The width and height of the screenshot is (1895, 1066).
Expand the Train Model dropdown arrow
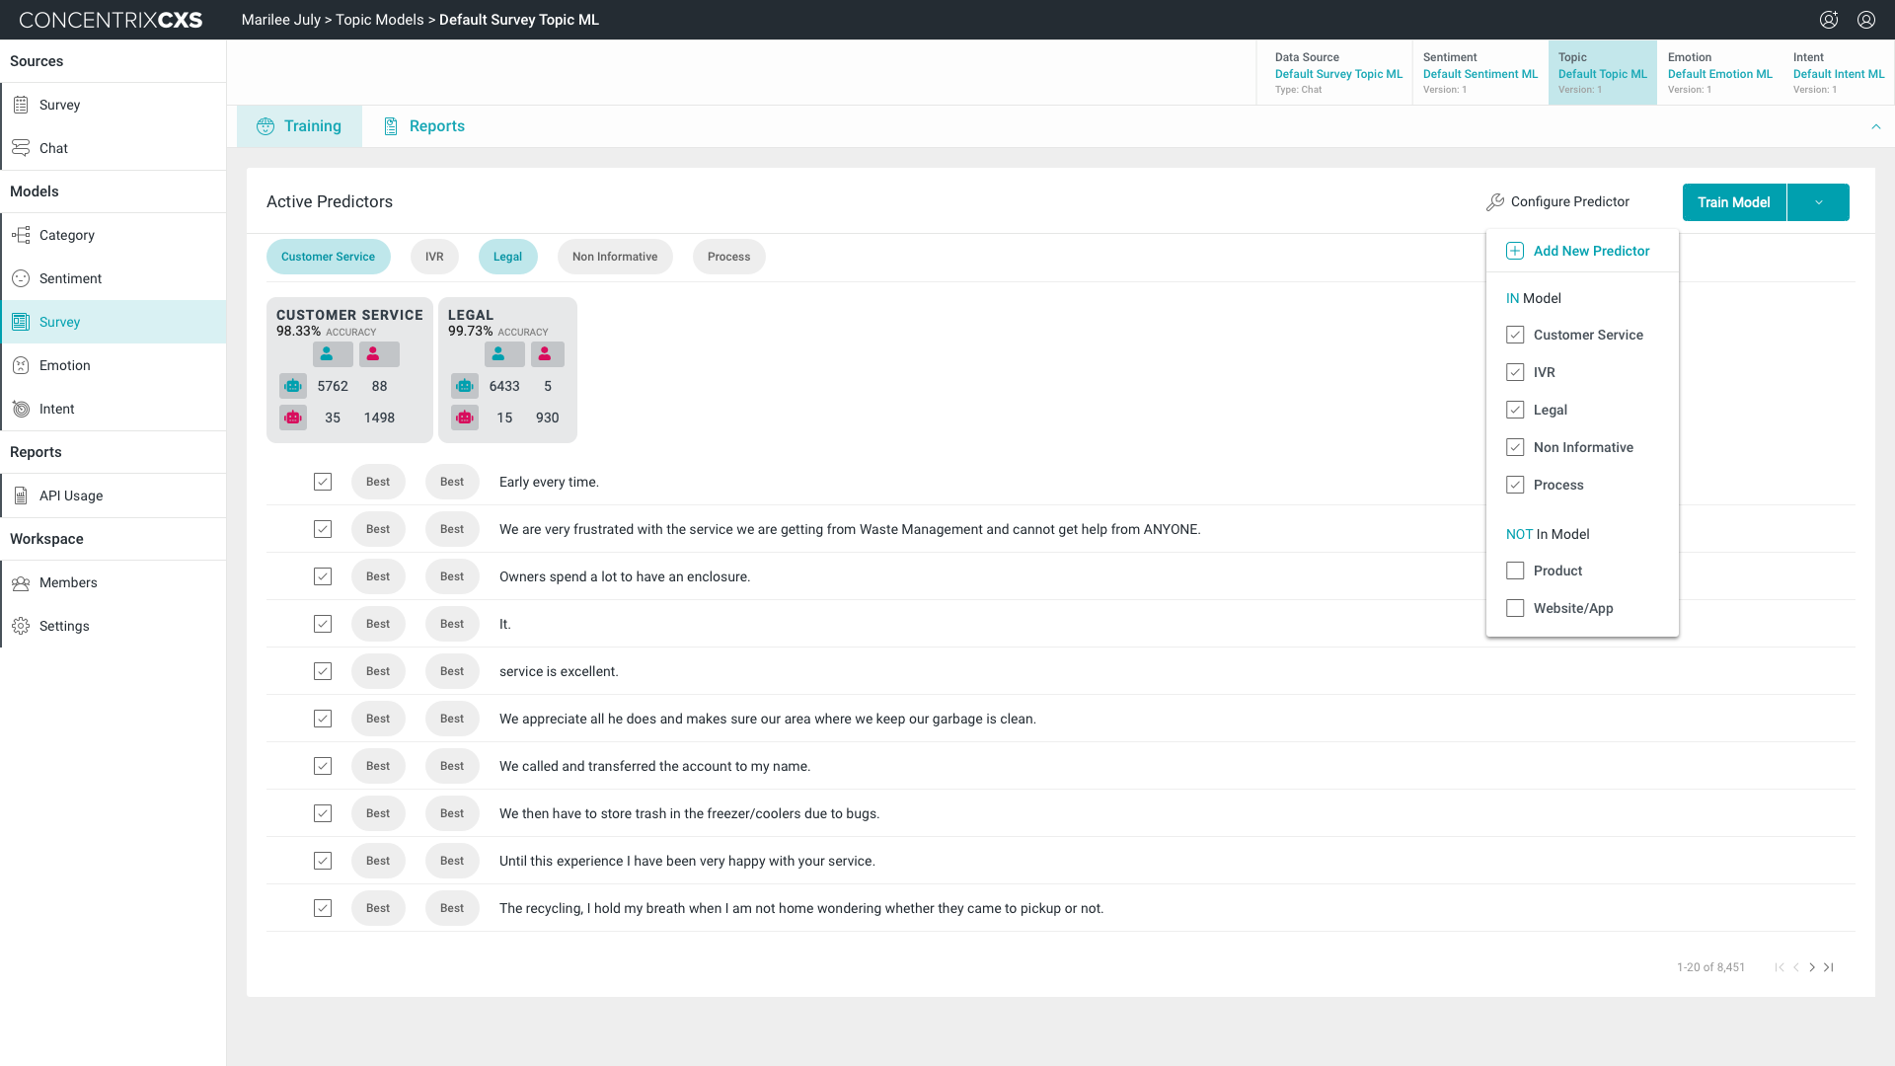coord(1818,202)
